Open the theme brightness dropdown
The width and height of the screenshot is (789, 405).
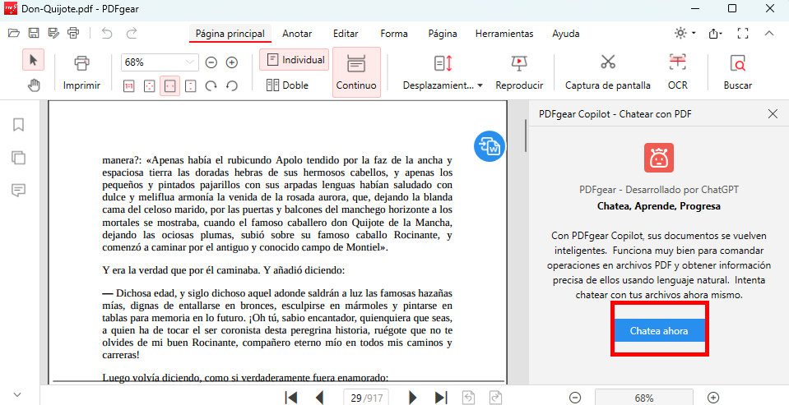(x=685, y=34)
